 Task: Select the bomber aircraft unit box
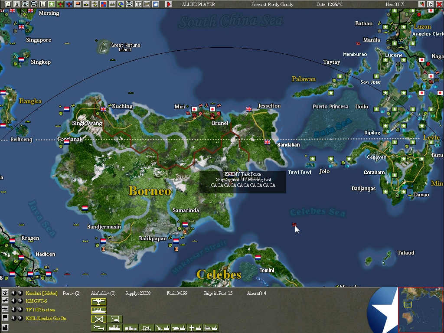point(99,302)
